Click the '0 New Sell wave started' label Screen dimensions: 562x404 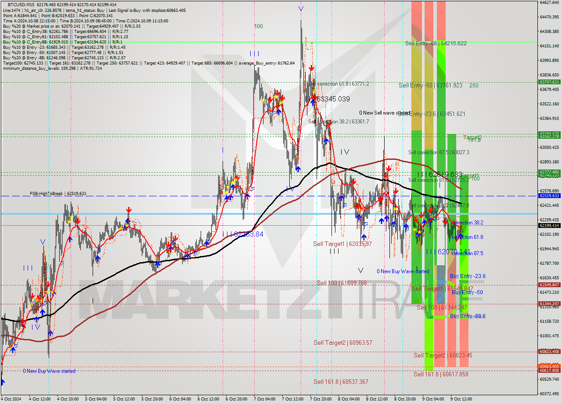(385, 113)
